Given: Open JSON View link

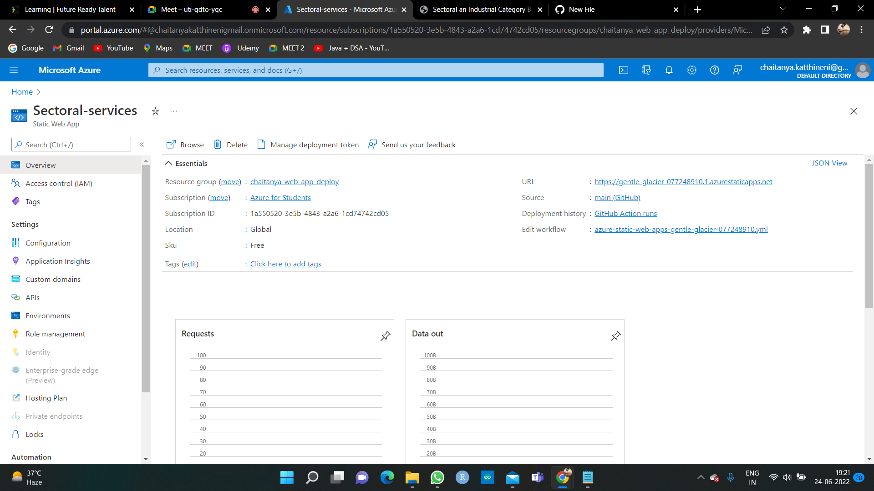Looking at the screenshot, I should click(829, 163).
